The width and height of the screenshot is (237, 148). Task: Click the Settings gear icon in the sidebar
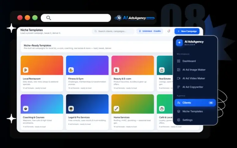(178, 120)
